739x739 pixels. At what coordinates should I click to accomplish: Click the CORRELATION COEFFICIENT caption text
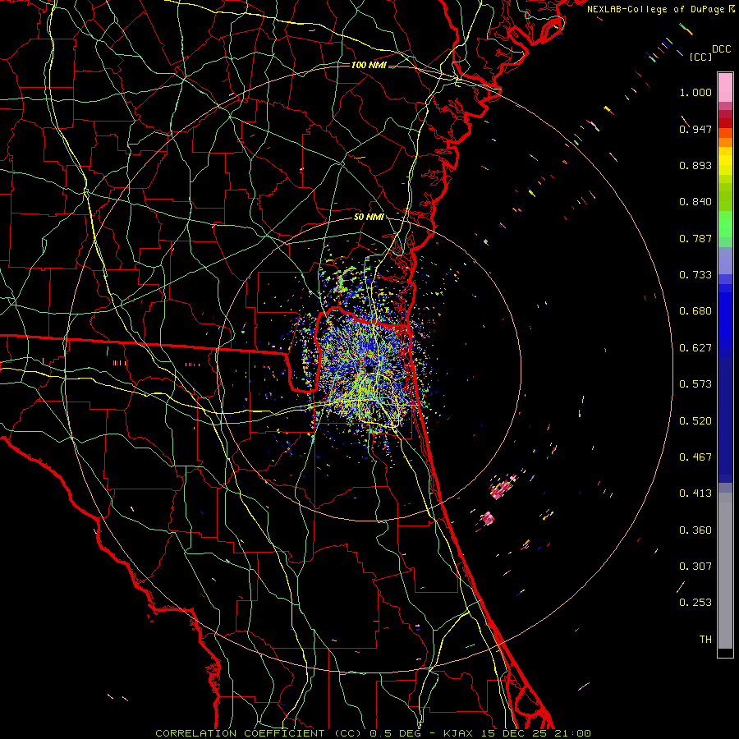(240, 733)
